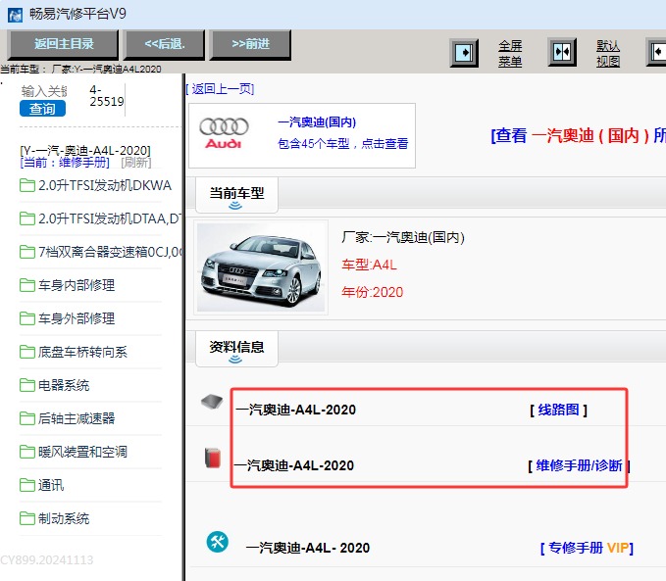Click folder icon beside 车身外部修理
The height and width of the screenshot is (581, 666).
click(27, 318)
